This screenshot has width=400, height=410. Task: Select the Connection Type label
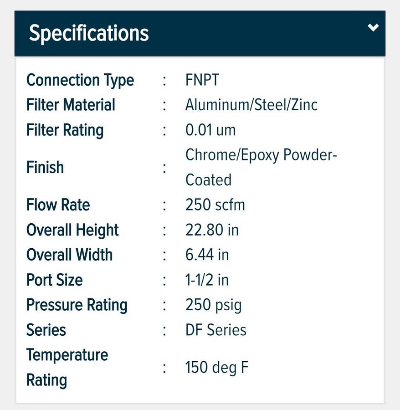[x=80, y=80]
